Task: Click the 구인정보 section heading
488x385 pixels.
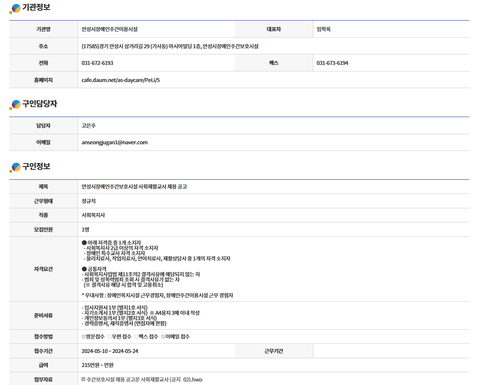Action: pos(36,166)
